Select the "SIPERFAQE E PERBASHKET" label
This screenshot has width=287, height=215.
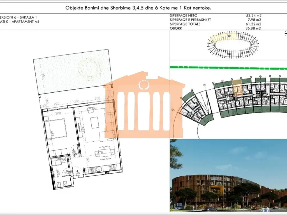click(x=190, y=20)
